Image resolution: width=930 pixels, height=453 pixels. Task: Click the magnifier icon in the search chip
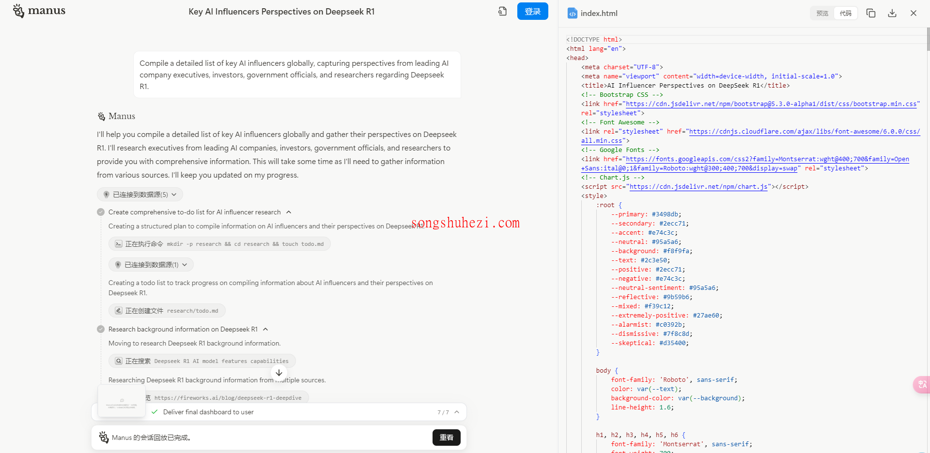pyautogui.click(x=118, y=361)
